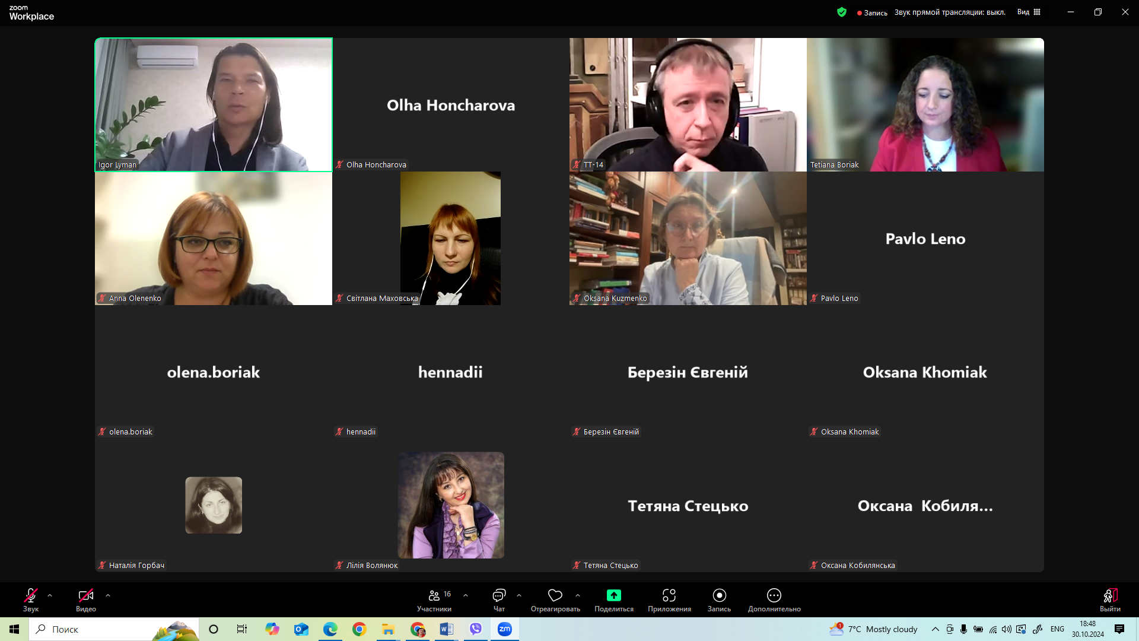Show hidden system tray icons
Image resolution: width=1139 pixels, height=641 pixels.
click(936, 629)
